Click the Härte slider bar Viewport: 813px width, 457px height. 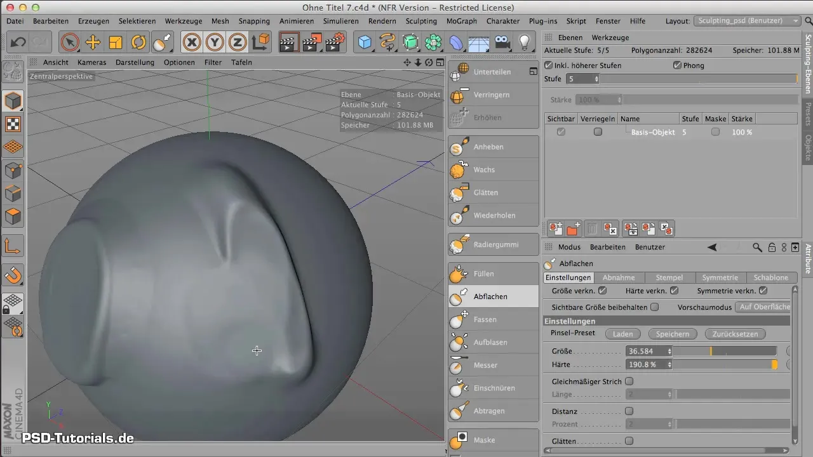[724, 365]
